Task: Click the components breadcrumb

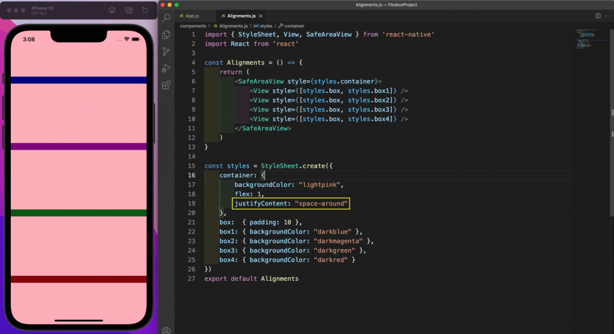Action: [x=193, y=26]
